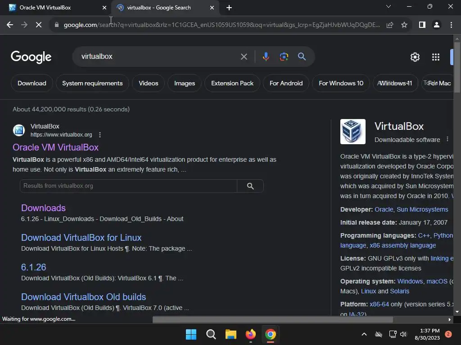Filter by For Android chip

(x=286, y=83)
